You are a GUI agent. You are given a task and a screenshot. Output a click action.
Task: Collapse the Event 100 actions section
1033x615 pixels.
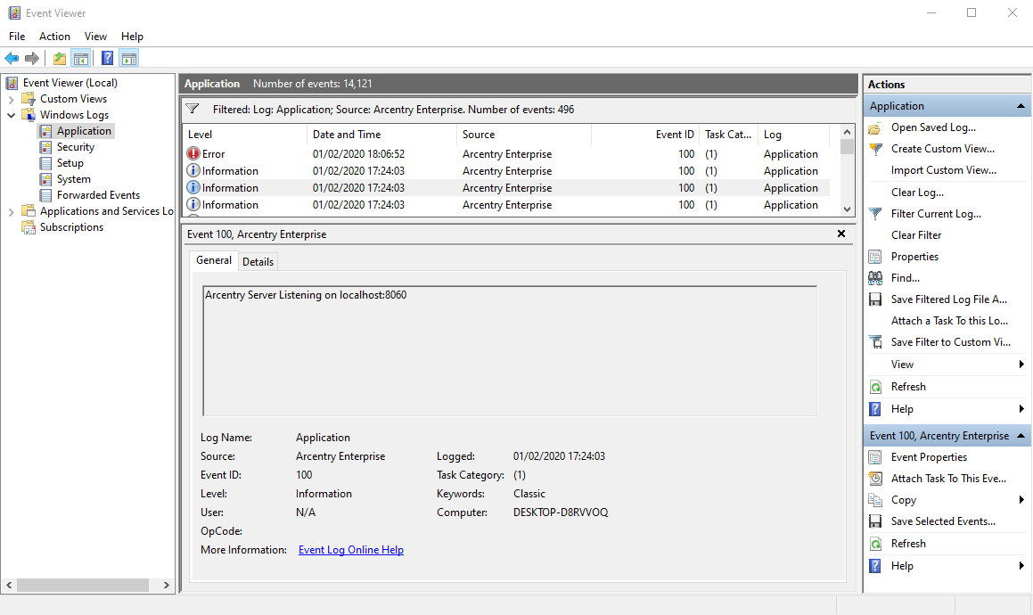1021,436
